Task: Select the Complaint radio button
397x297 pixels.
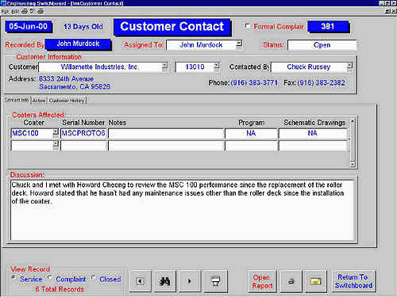Action: point(49,278)
